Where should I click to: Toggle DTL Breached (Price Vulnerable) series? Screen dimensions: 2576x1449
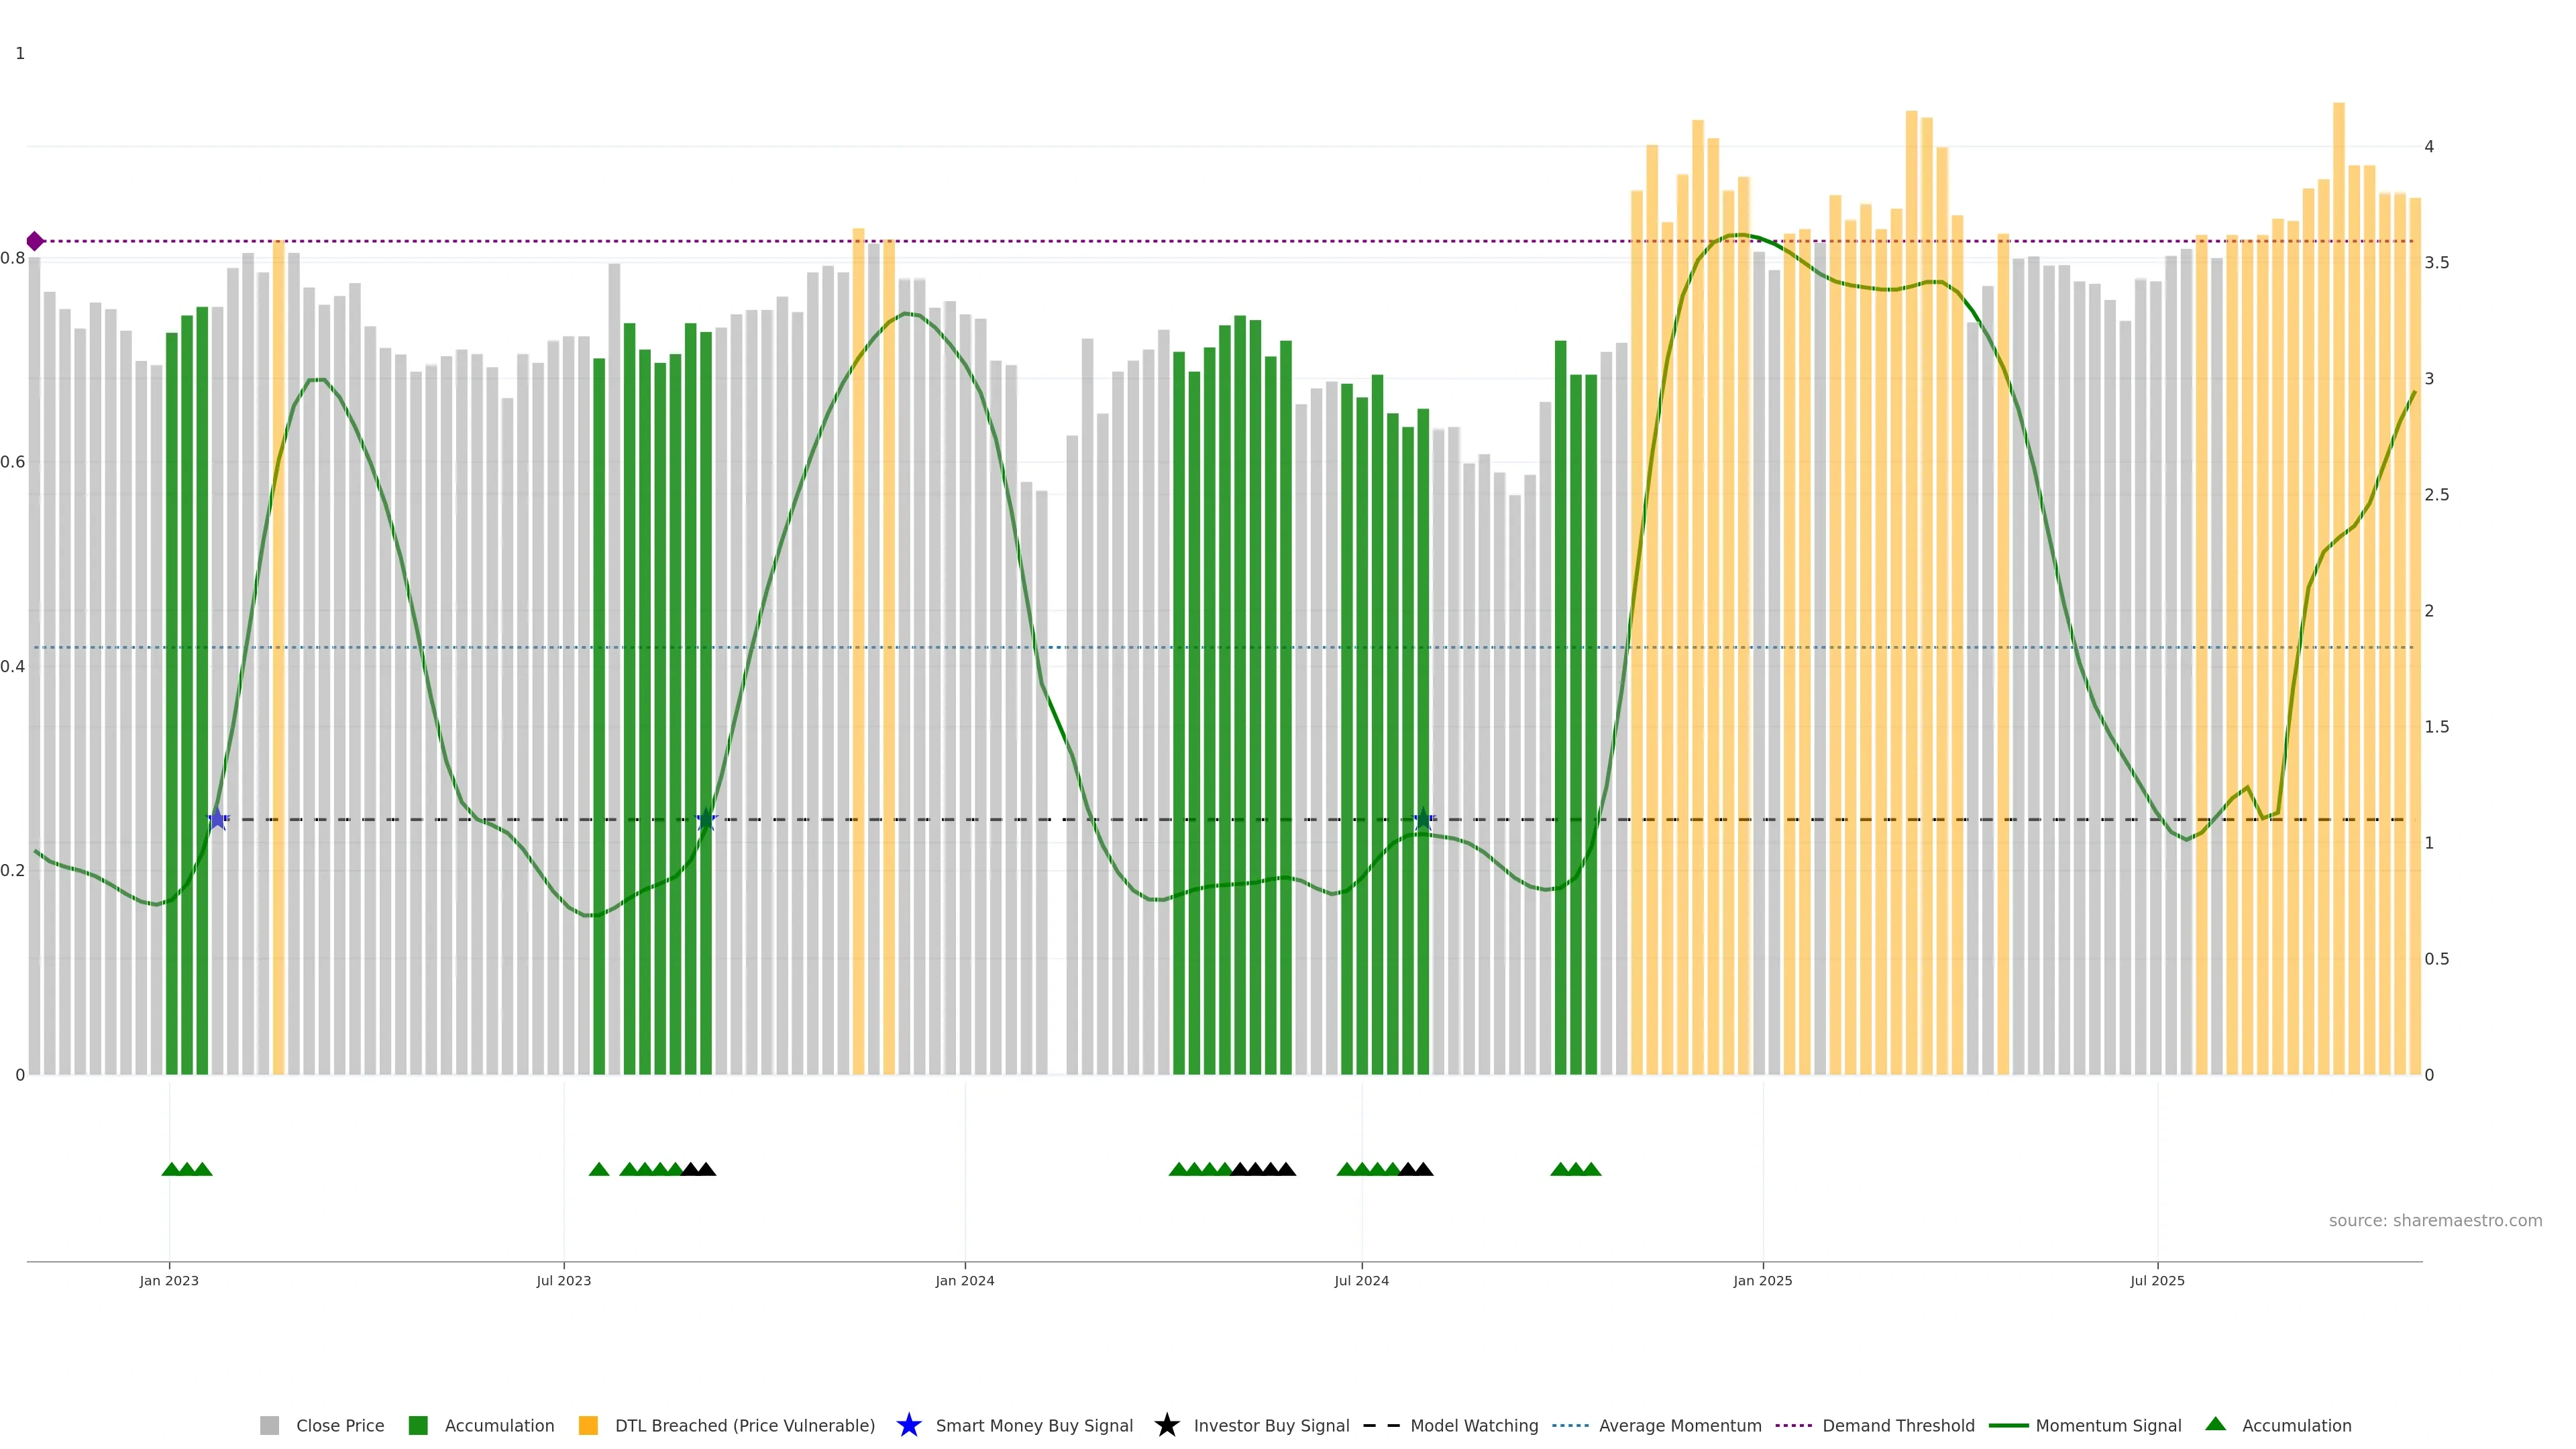[744, 1425]
